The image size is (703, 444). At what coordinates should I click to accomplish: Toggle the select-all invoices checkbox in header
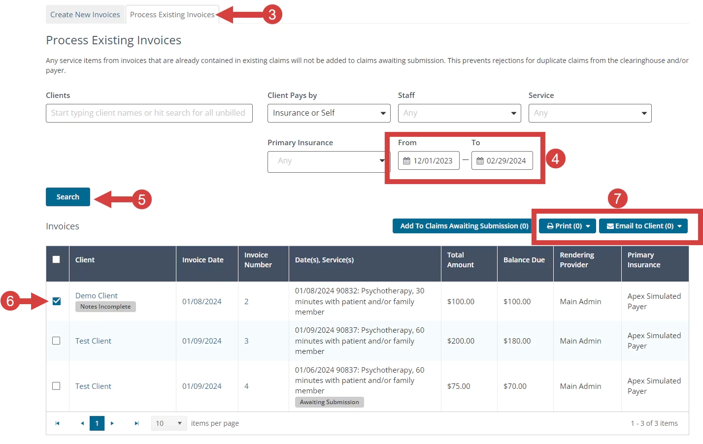[x=56, y=259]
